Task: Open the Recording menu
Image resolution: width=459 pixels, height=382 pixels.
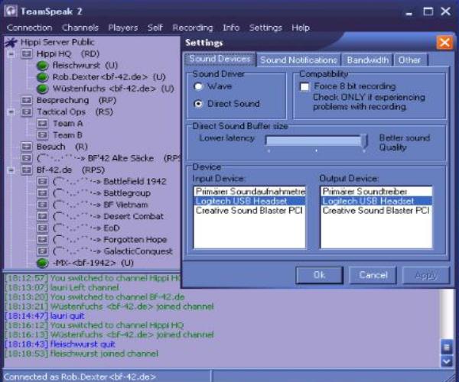Action: pyautogui.click(x=193, y=28)
